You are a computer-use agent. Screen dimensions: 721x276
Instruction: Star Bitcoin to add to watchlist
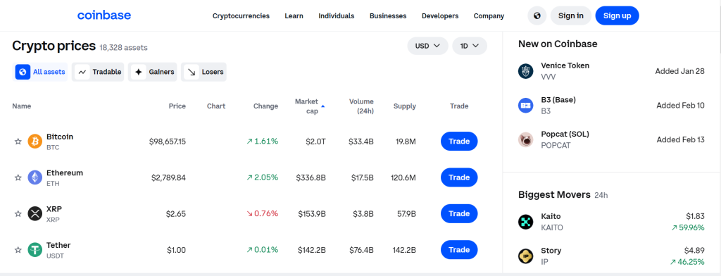pos(18,142)
